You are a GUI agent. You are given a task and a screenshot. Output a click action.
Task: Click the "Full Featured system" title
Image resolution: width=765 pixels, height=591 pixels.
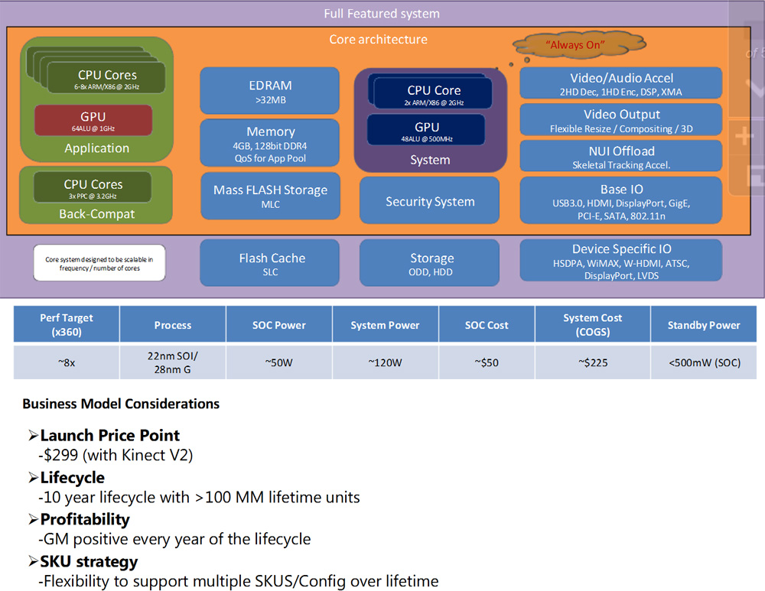tap(382, 14)
